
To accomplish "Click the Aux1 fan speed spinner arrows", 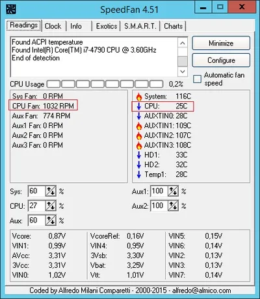I will pyautogui.click(x=173, y=191).
